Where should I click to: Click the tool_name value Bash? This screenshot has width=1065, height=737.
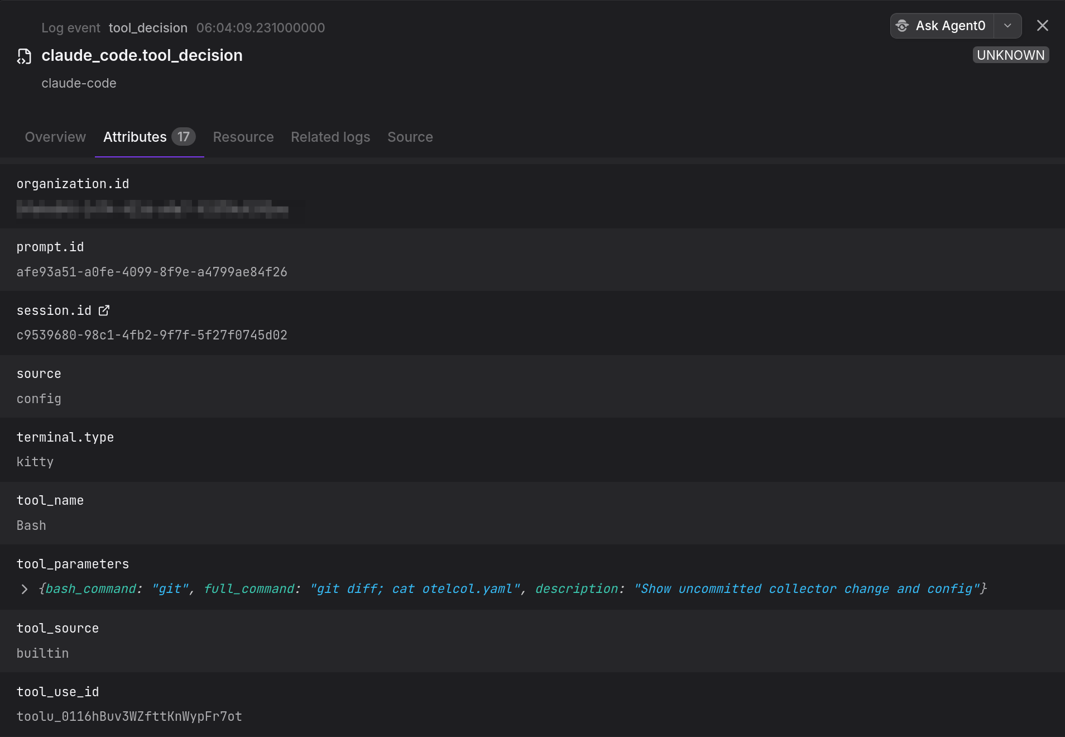tap(31, 525)
